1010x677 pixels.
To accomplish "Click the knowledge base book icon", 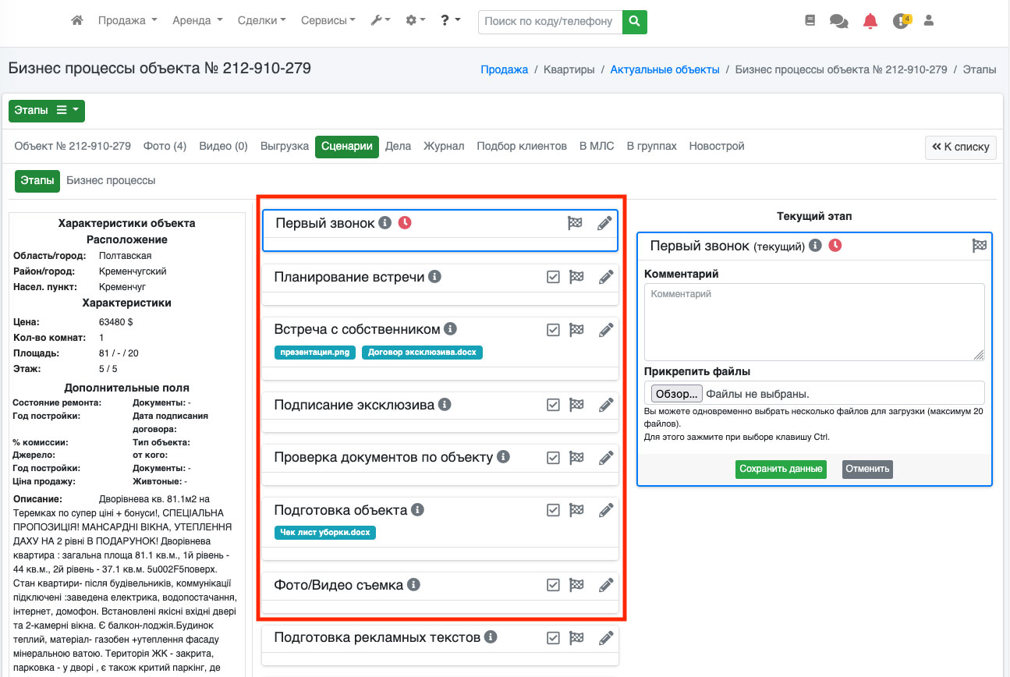I will click(x=810, y=21).
